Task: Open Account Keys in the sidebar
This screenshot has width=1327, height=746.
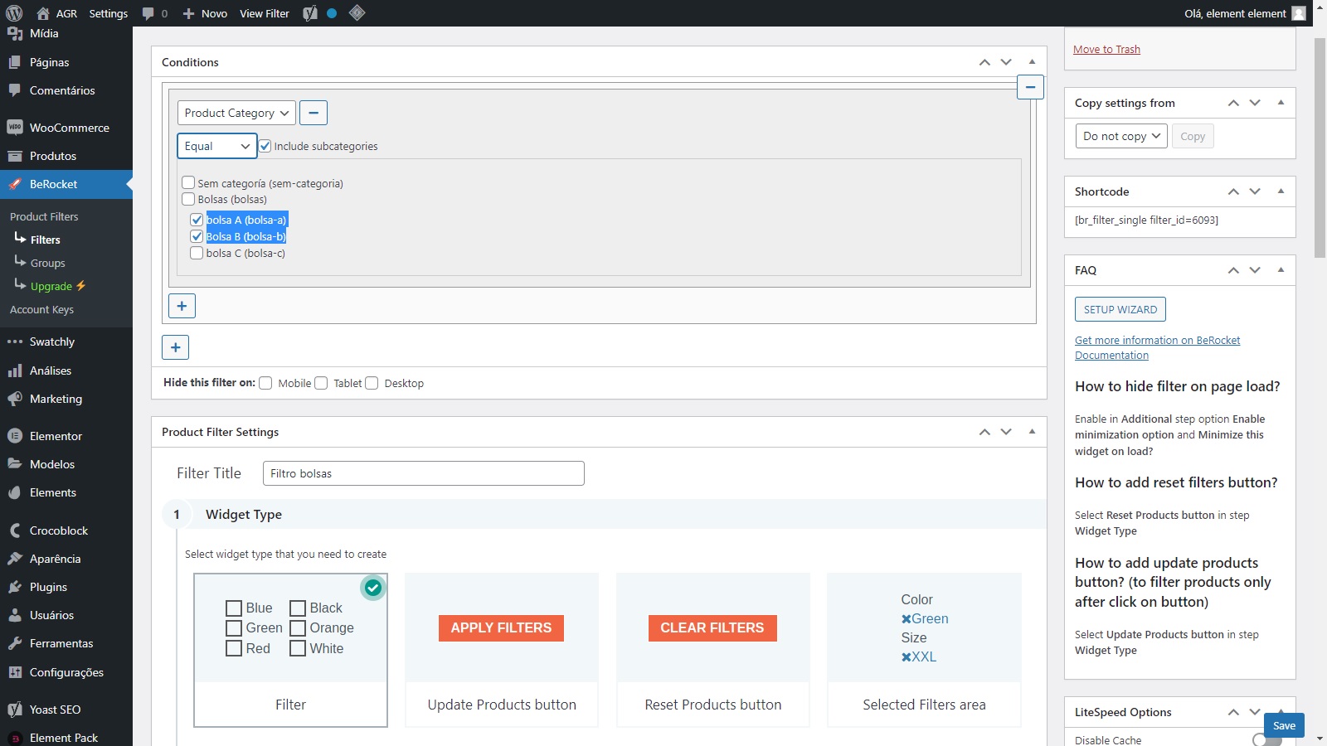Action: click(41, 309)
